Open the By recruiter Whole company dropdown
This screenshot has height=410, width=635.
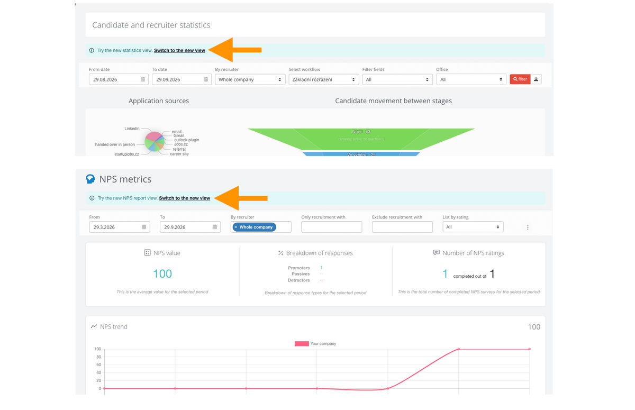250,79
